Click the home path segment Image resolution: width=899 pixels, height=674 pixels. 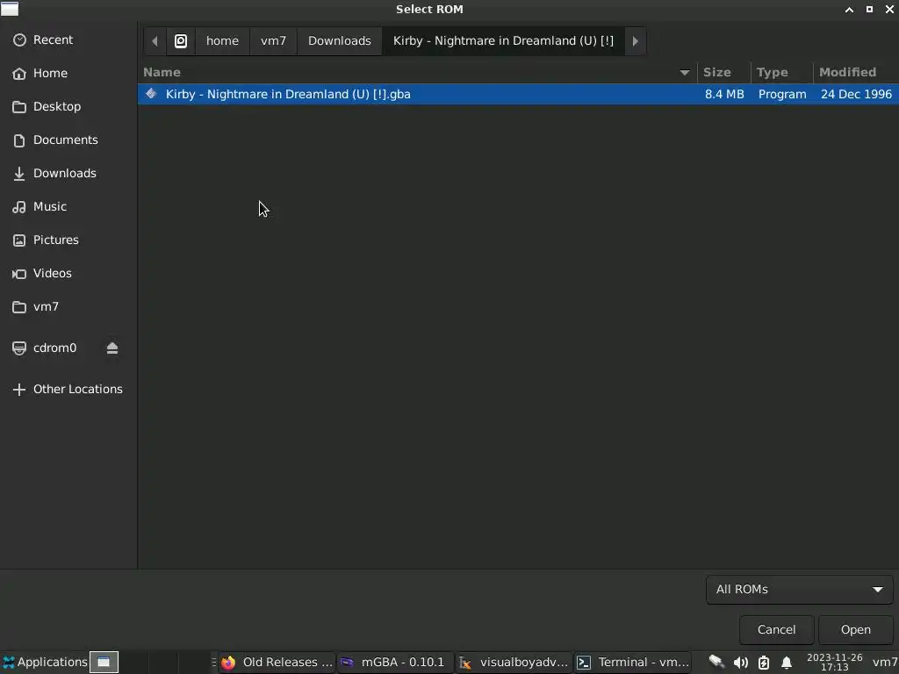222,40
